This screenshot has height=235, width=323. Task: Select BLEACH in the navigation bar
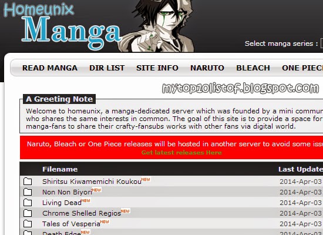click(x=253, y=68)
